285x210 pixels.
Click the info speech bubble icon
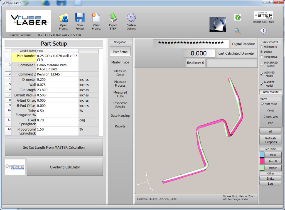pos(263,31)
